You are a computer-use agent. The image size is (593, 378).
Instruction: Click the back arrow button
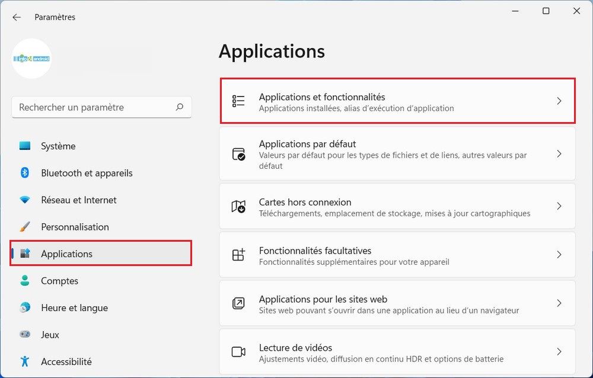pyautogui.click(x=17, y=17)
